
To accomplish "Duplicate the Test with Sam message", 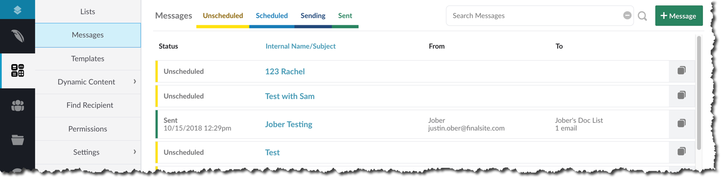I will point(682,96).
